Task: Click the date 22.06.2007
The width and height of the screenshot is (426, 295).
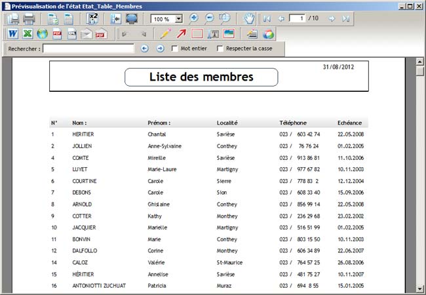Action: click(x=351, y=250)
